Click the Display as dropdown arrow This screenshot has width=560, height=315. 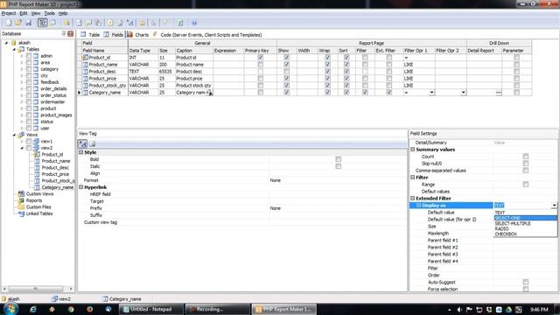point(554,206)
